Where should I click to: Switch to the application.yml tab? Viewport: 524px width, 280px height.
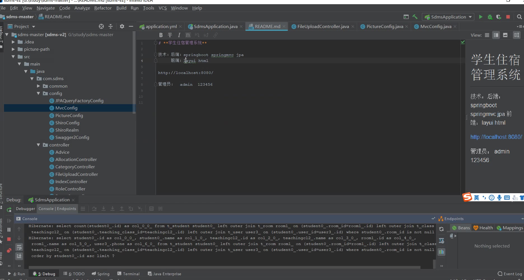[161, 26]
